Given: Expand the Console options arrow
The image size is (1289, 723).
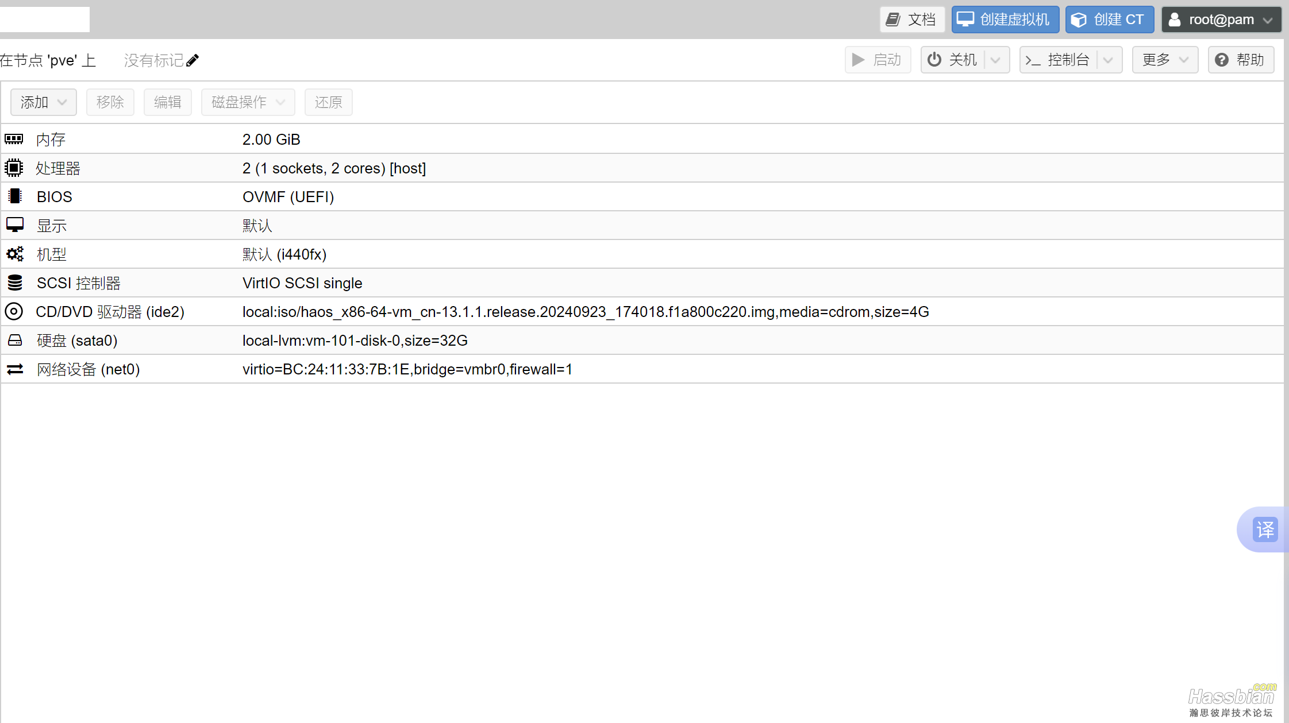Looking at the screenshot, I should (1110, 60).
